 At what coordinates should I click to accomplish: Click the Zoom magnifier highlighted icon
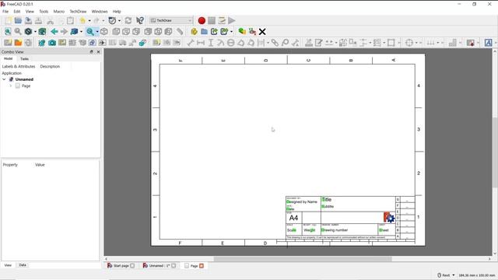90,31
